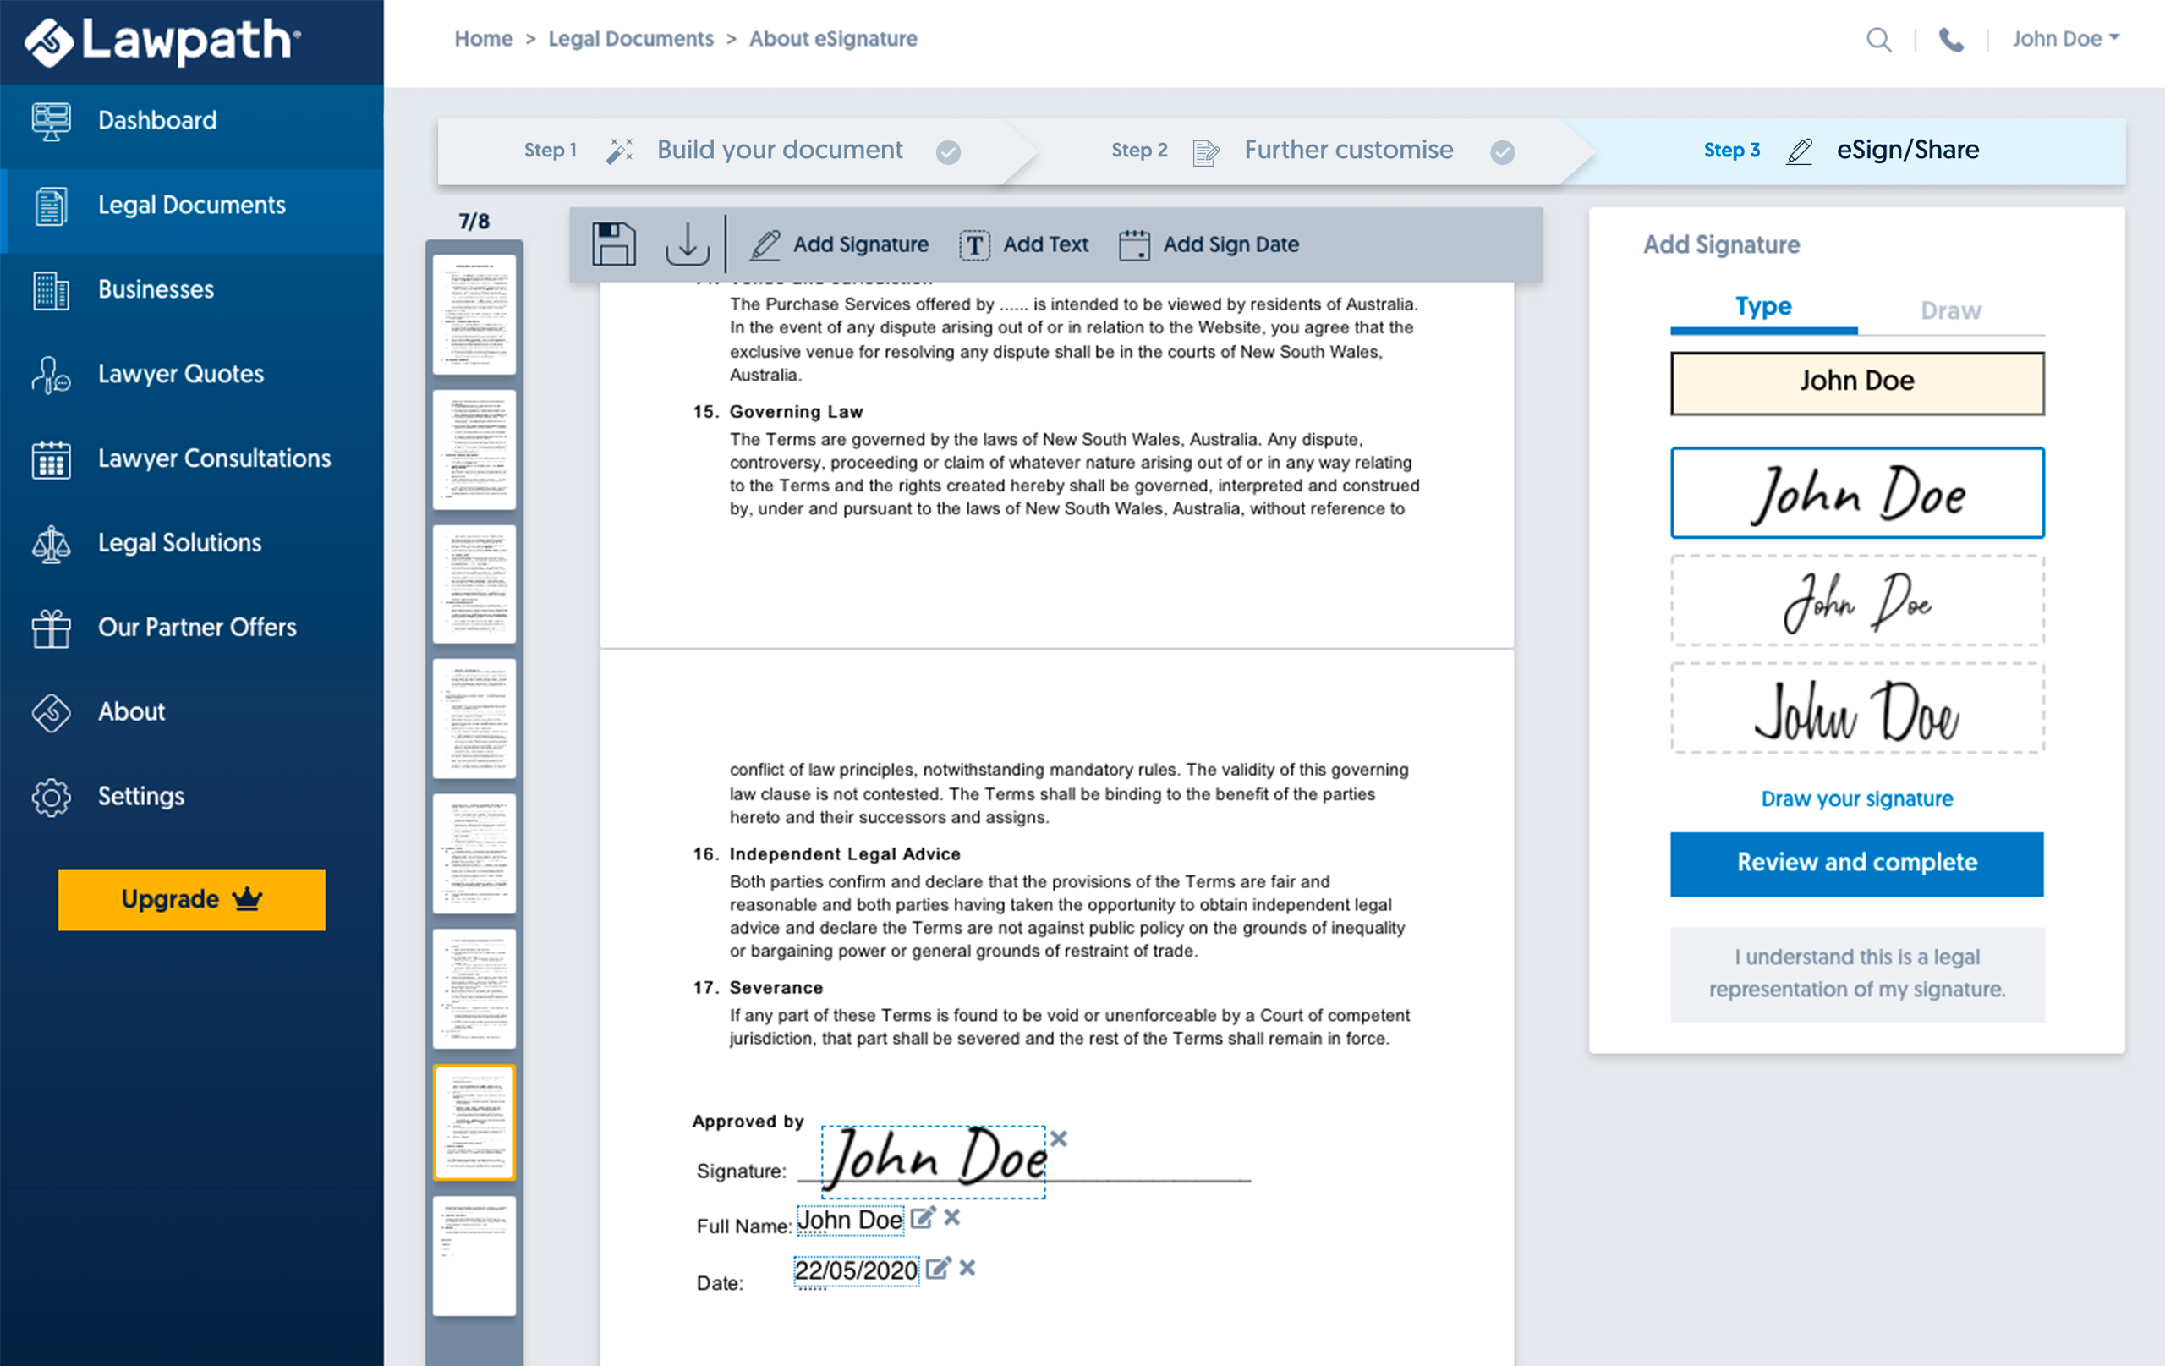Image resolution: width=2165 pixels, height=1366 pixels.
Task: Open page 1 thumbnail
Action: (474, 314)
